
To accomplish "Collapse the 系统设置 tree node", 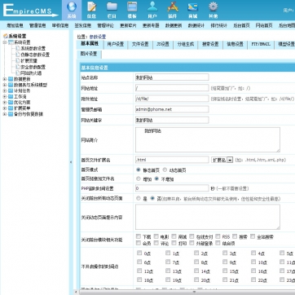I will 5,42.
